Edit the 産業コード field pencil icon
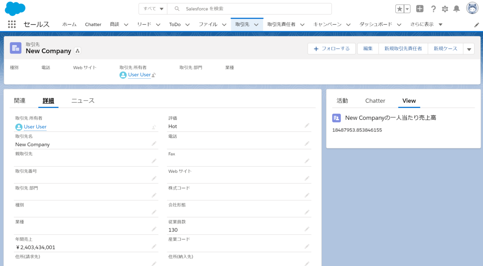483x266 pixels. pyautogui.click(x=307, y=246)
